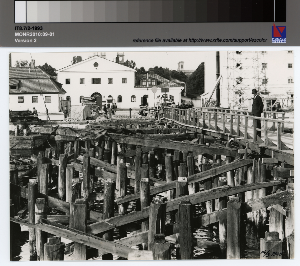Click the Monaco Systems logo
Screen dimensions: 300x266
(279, 31)
